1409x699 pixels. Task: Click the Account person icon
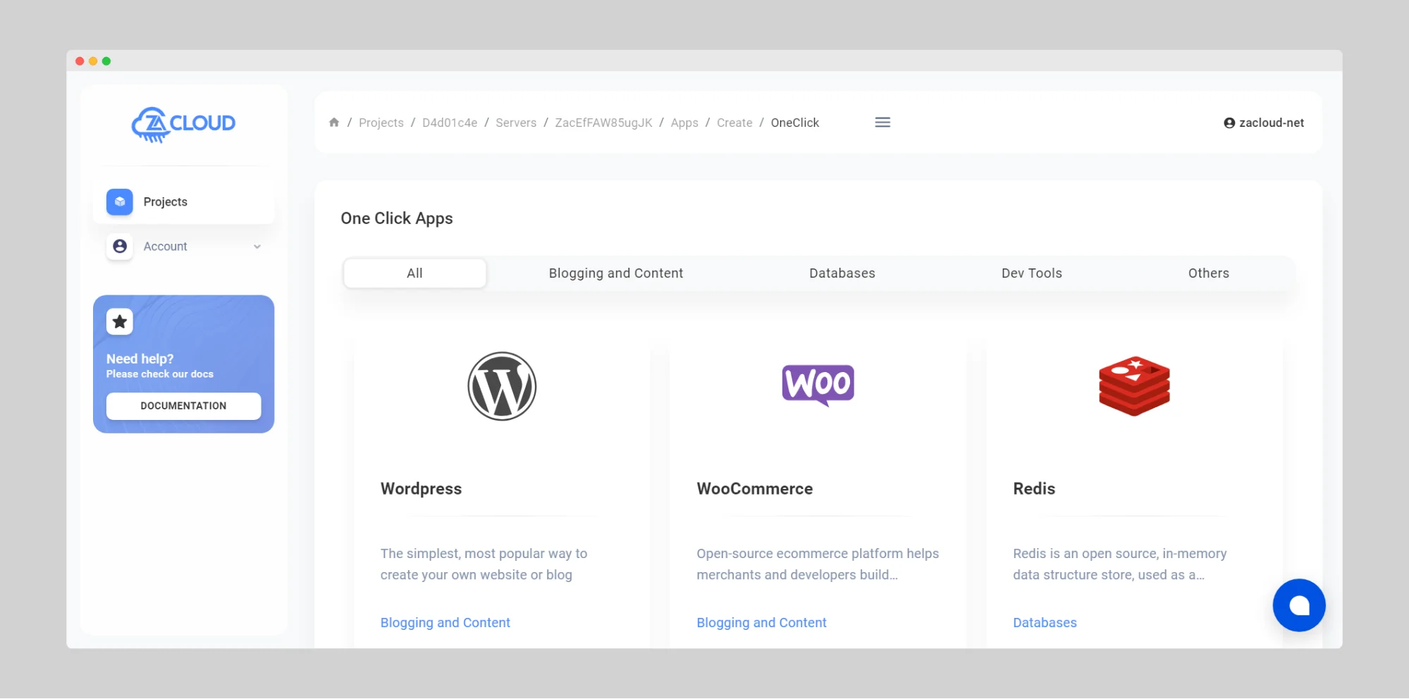pos(119,246)
